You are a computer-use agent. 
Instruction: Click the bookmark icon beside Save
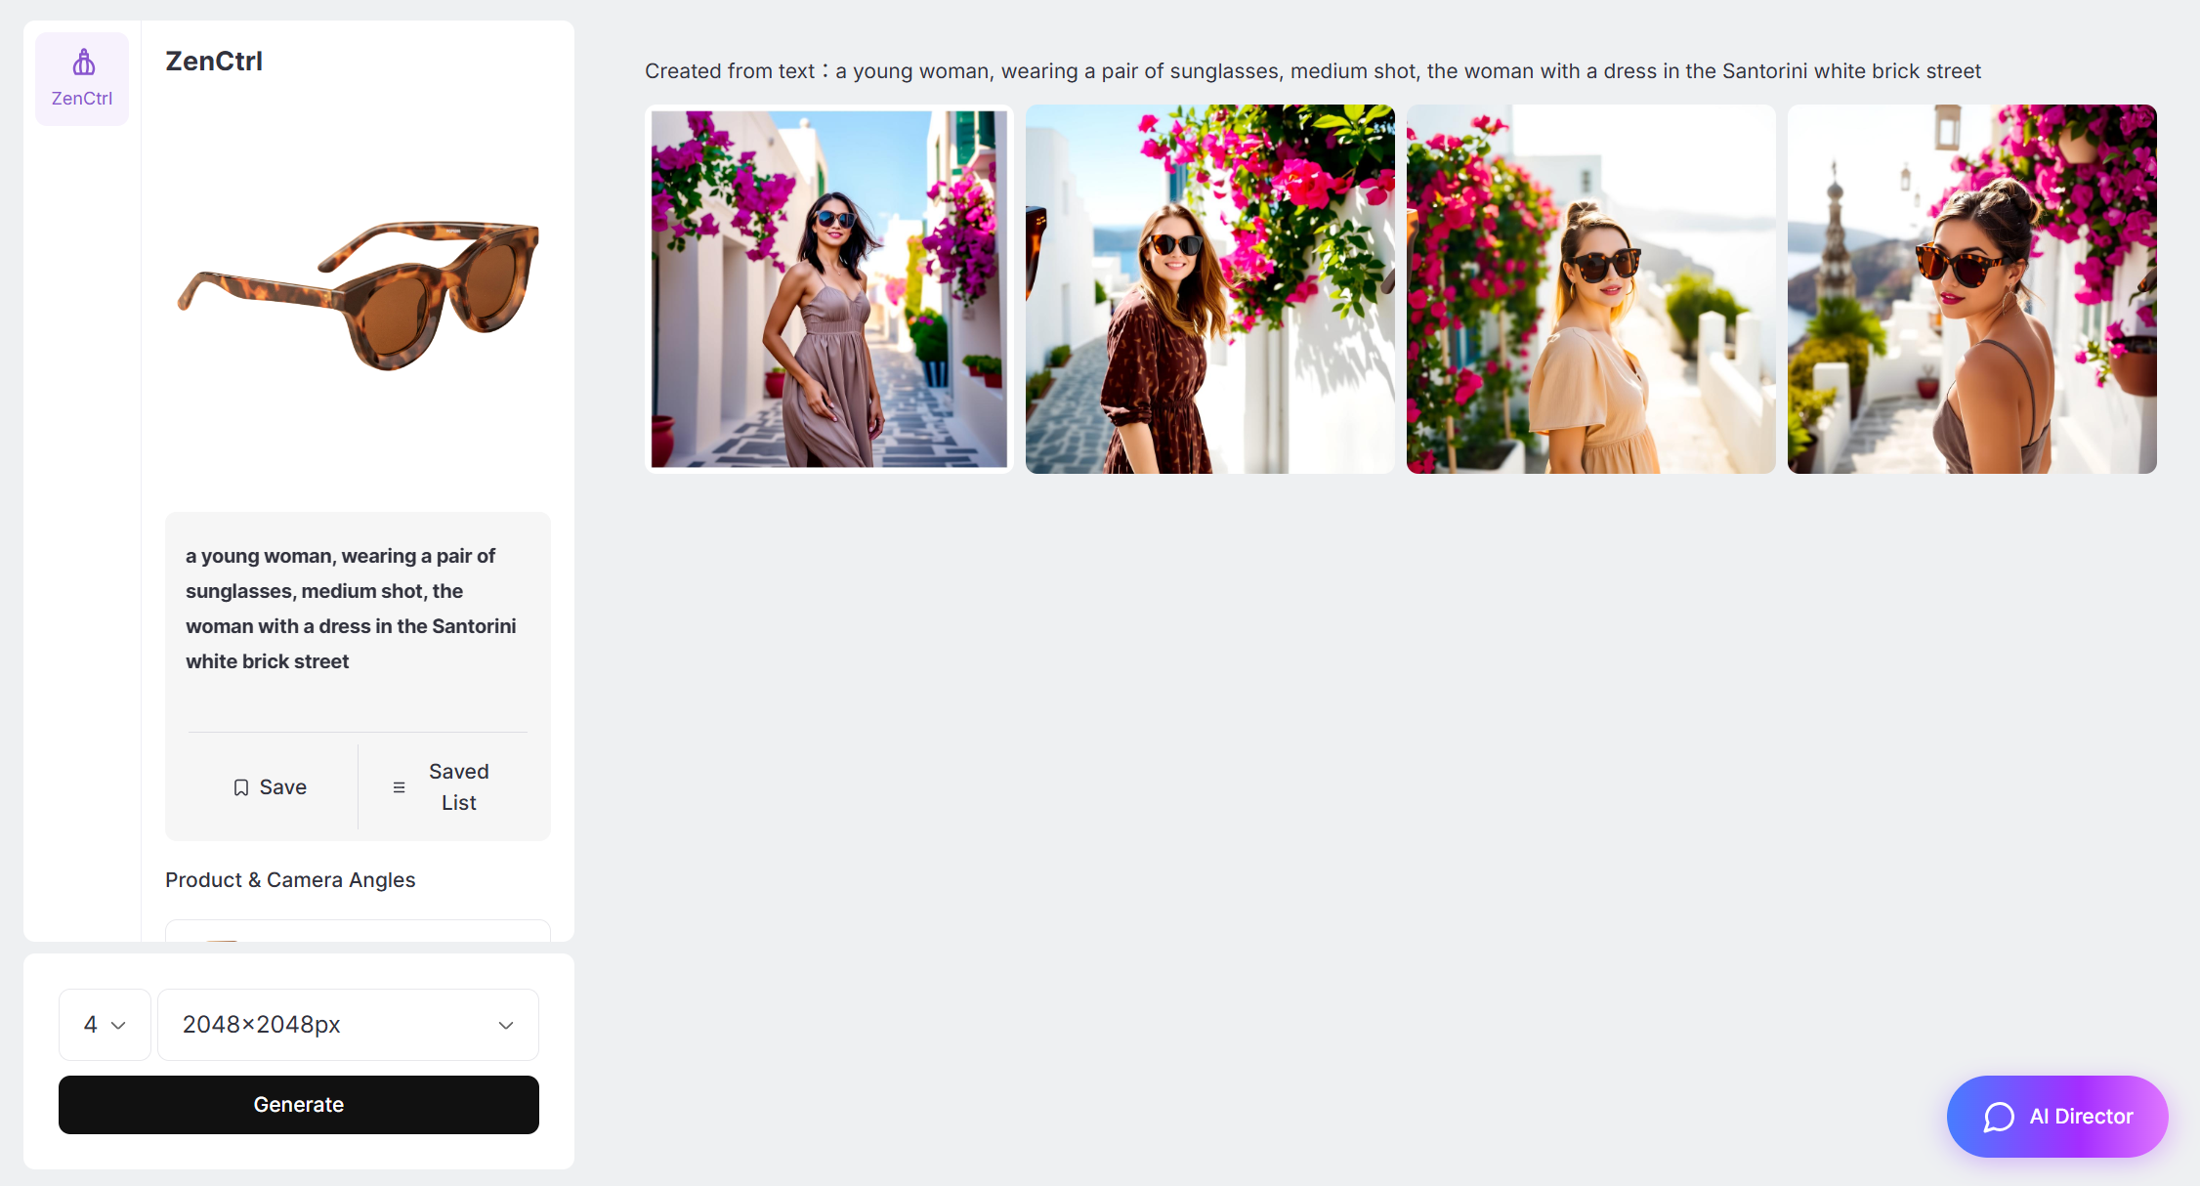click(x=241, y=787)
